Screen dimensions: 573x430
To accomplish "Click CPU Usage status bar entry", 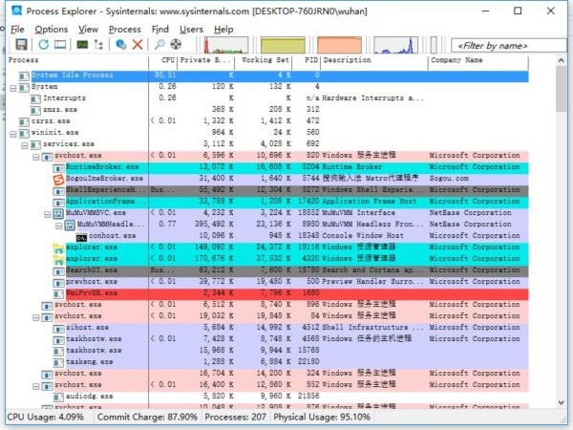I will 45,418.
